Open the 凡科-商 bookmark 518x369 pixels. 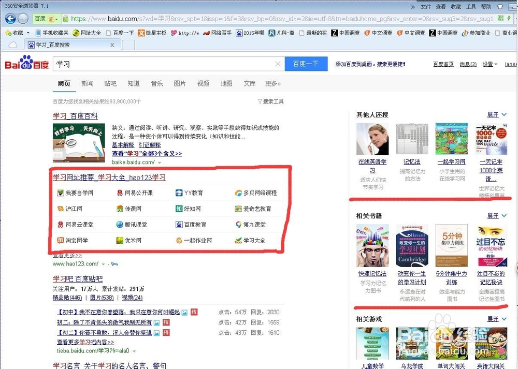click(281, 33)
